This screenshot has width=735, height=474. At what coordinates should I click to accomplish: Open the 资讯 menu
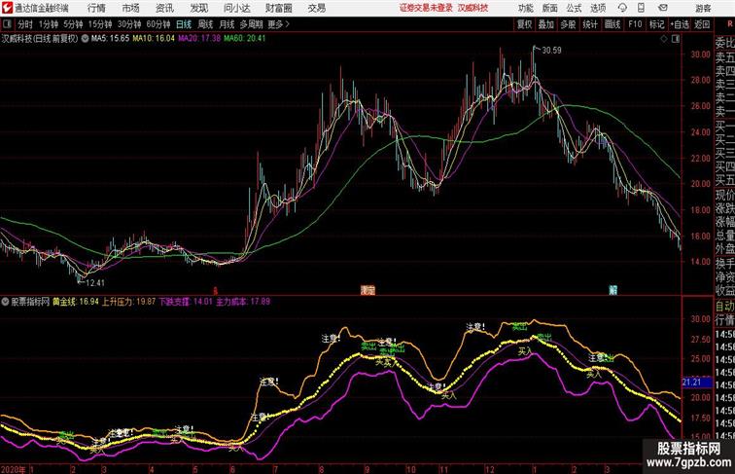tap(164, 8)
